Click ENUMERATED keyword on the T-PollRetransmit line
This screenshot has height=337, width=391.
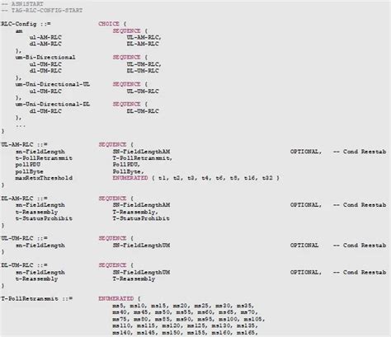(x=116, y=299)
